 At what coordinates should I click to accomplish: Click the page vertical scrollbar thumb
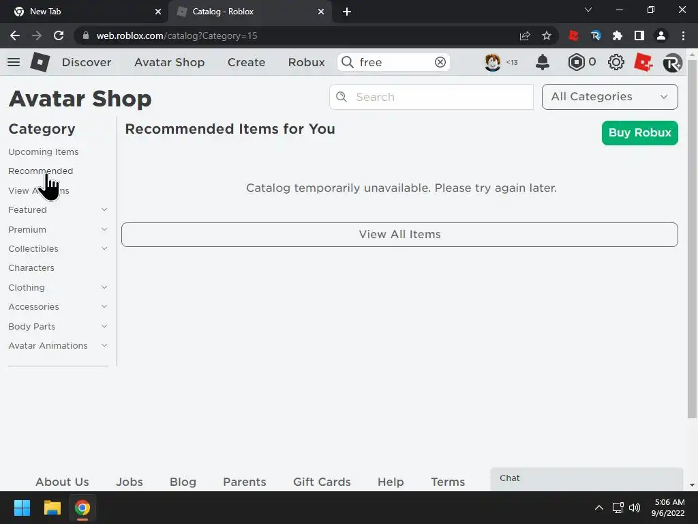click(x=692, y=239)
